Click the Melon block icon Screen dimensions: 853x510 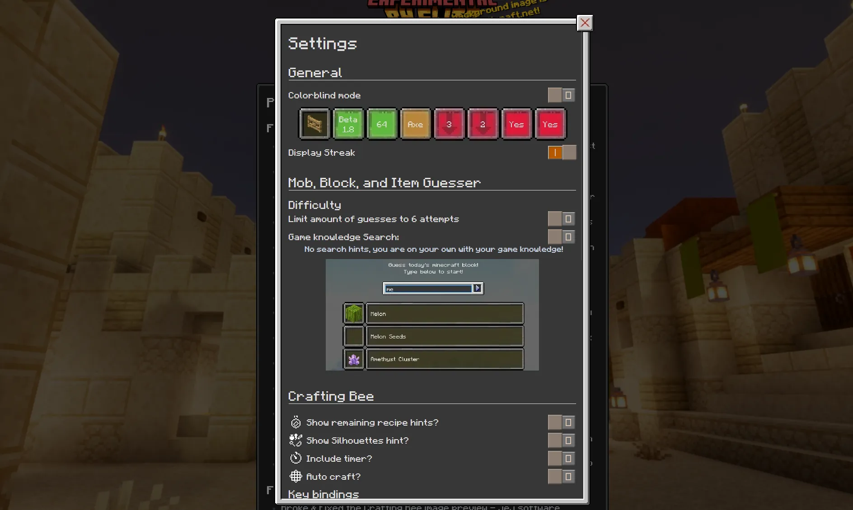tap(354, 314)
